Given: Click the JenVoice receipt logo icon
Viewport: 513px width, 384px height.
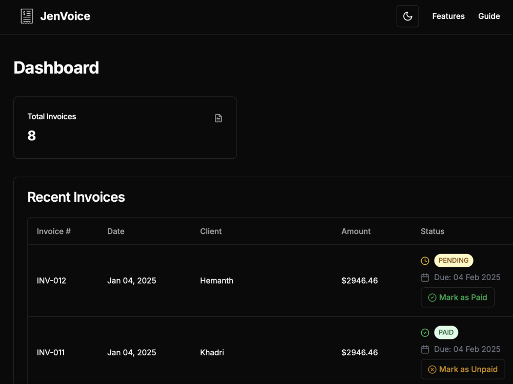Looking at the screenshot, I should (x=27, y=16).
